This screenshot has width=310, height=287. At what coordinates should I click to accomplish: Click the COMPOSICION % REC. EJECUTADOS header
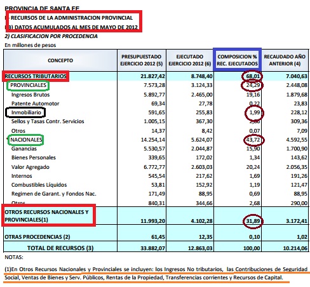pyautogui.click(x=237, y=60)
